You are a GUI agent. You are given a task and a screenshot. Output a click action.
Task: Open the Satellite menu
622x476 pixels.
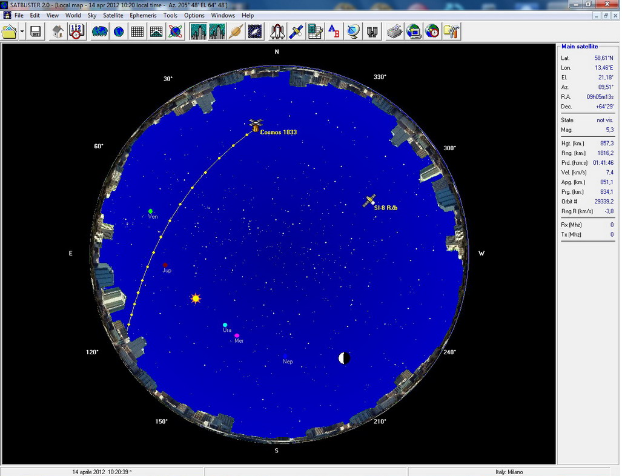[x=113, y=16]
